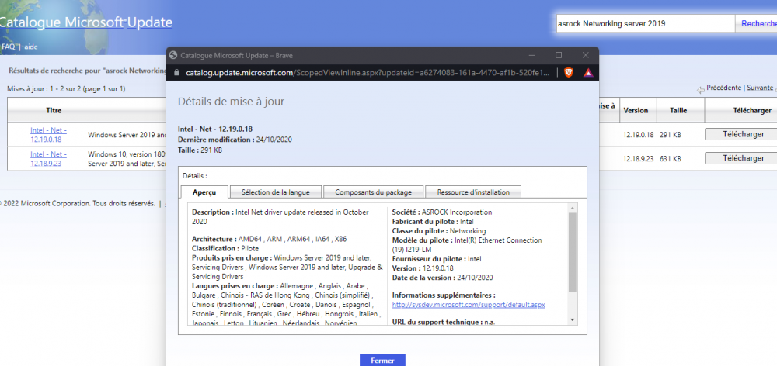Click the Architecture : AMD64 line
The image size is (777, 366).
click(269, 239)
